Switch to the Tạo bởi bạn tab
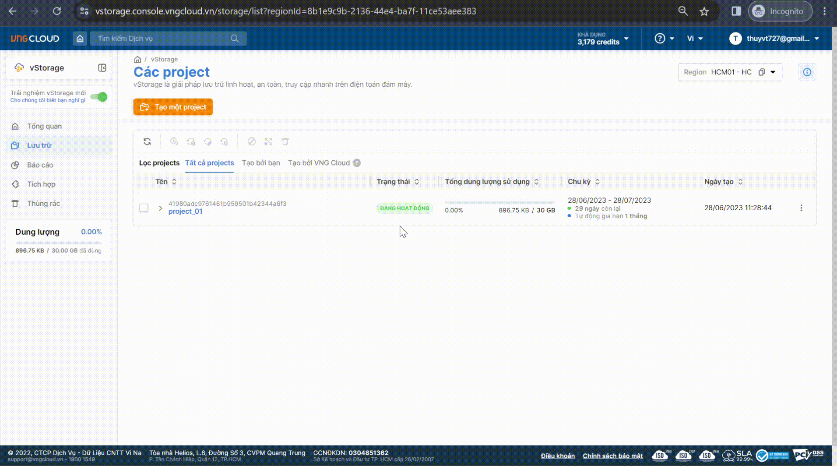Viewport: 837px width, 466px height. tap(261, 163)
